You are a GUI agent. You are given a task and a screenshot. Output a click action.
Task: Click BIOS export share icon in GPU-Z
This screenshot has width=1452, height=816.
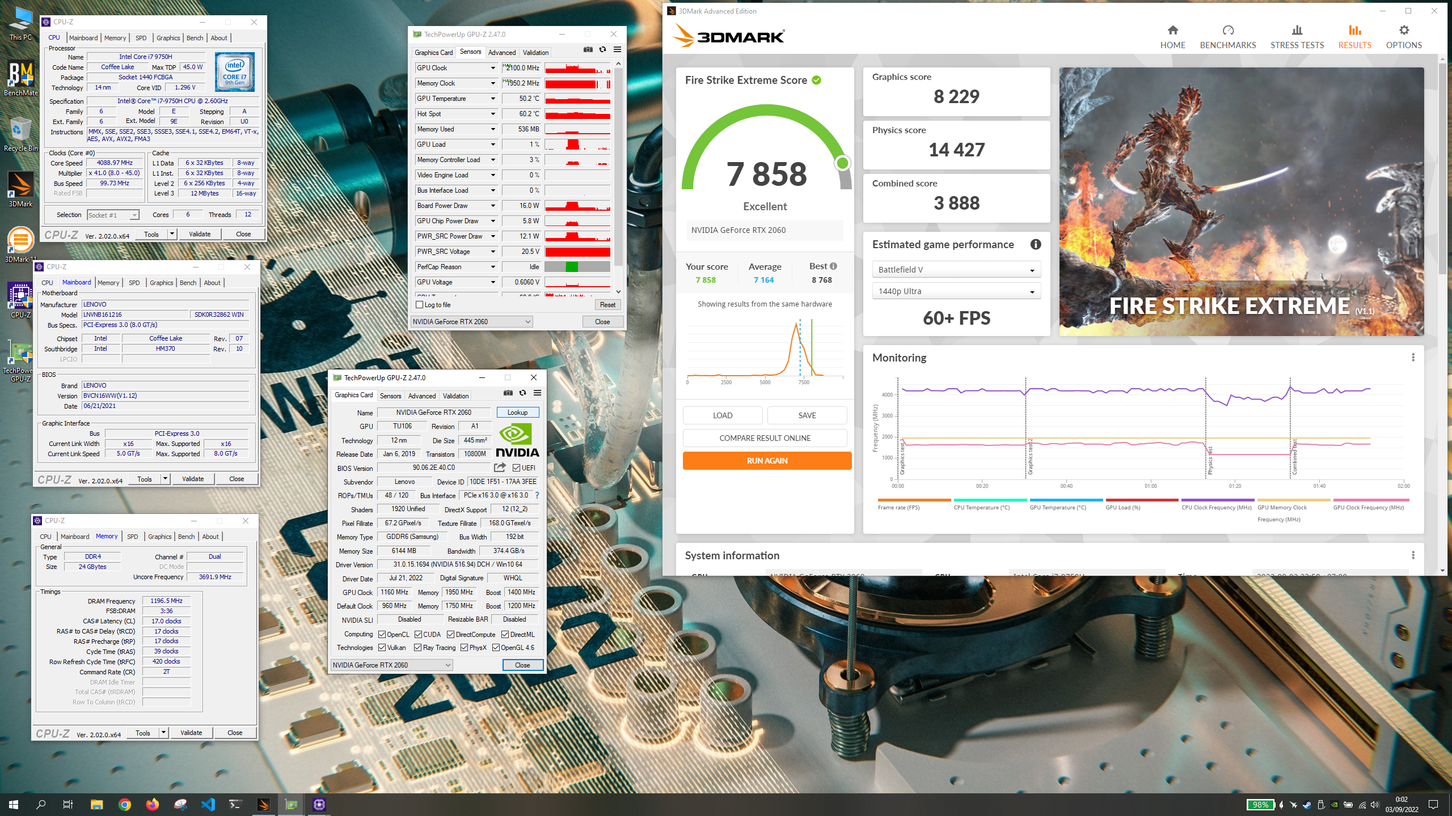[x=500, y=467]
